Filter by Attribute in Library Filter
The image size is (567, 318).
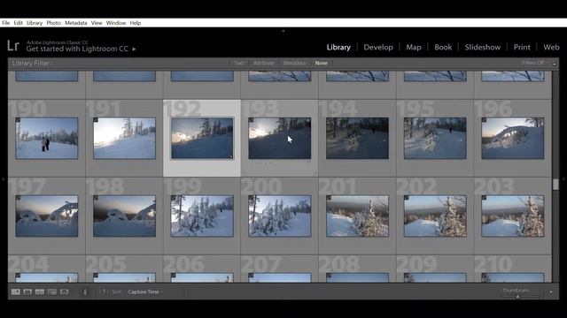click(264, 63)
